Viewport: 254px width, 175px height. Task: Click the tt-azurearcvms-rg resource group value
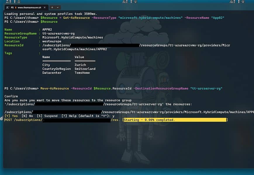coord(58,34)
